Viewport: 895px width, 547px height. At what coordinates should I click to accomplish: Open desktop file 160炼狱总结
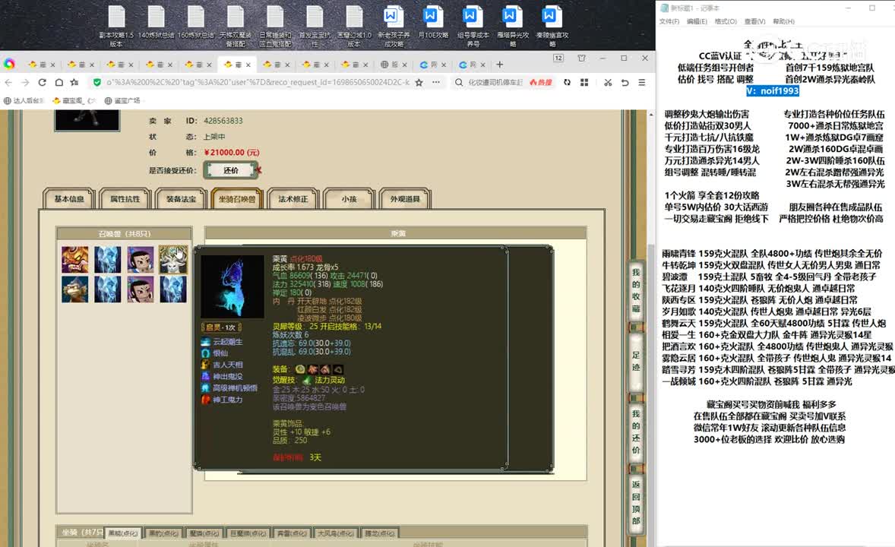[x=196, y=23]
